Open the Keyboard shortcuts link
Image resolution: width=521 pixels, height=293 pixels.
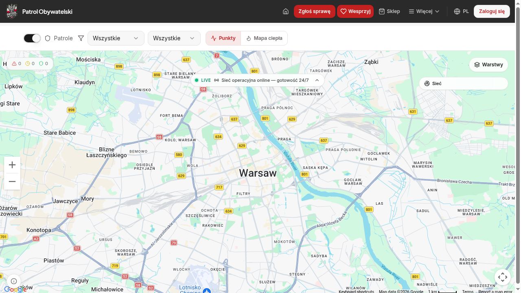357,291
